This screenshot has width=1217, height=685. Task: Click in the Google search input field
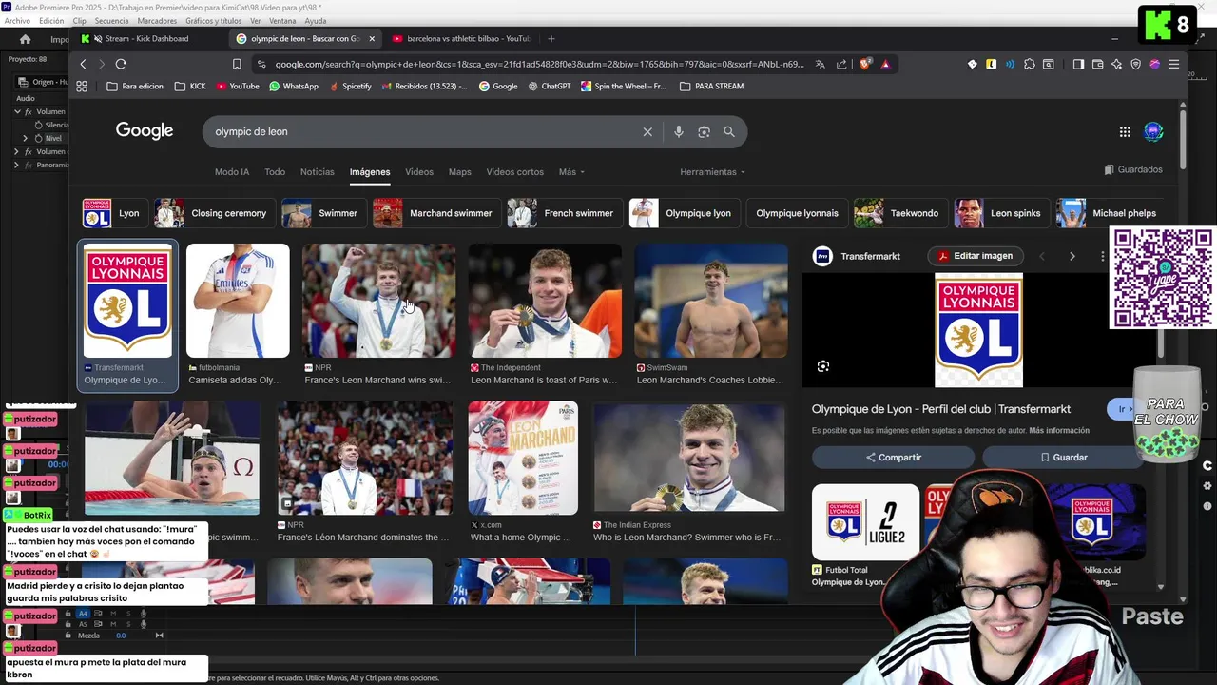point(418,131)
